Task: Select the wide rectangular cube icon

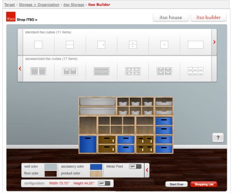Action: 195,45
